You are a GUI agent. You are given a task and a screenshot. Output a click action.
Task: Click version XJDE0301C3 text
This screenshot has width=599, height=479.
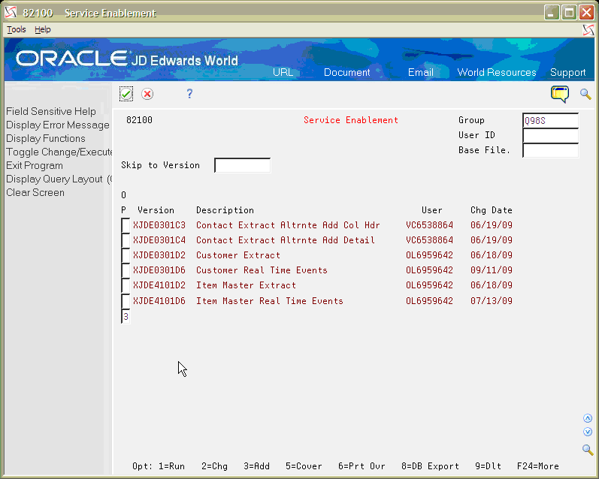coord(159,225)
